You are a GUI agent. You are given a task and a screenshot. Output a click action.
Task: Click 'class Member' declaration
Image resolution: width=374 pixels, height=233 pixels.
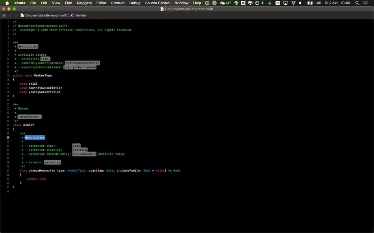(23, 125)
